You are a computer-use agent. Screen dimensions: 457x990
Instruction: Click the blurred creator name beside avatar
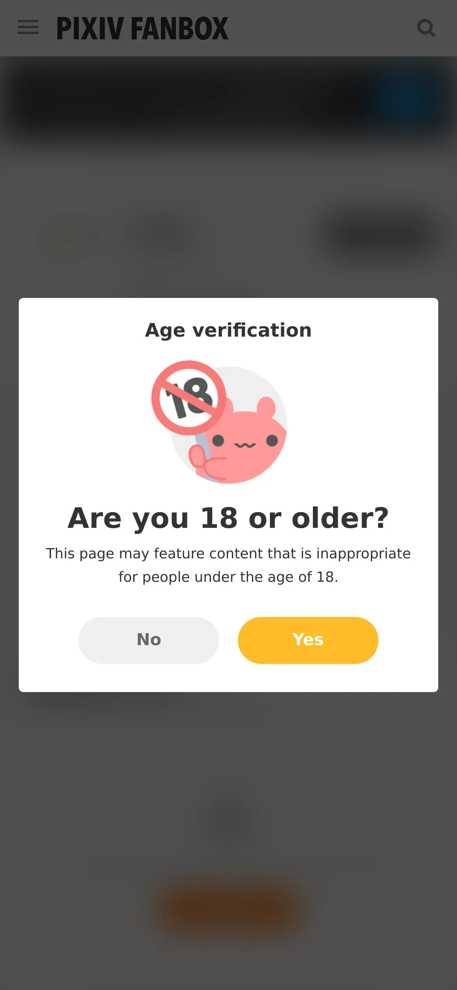[166, 235]
